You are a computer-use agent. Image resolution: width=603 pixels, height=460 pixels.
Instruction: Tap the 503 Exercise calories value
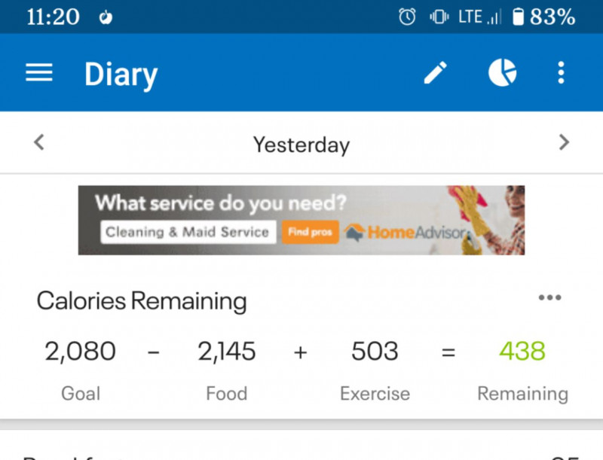coord(375,351)
